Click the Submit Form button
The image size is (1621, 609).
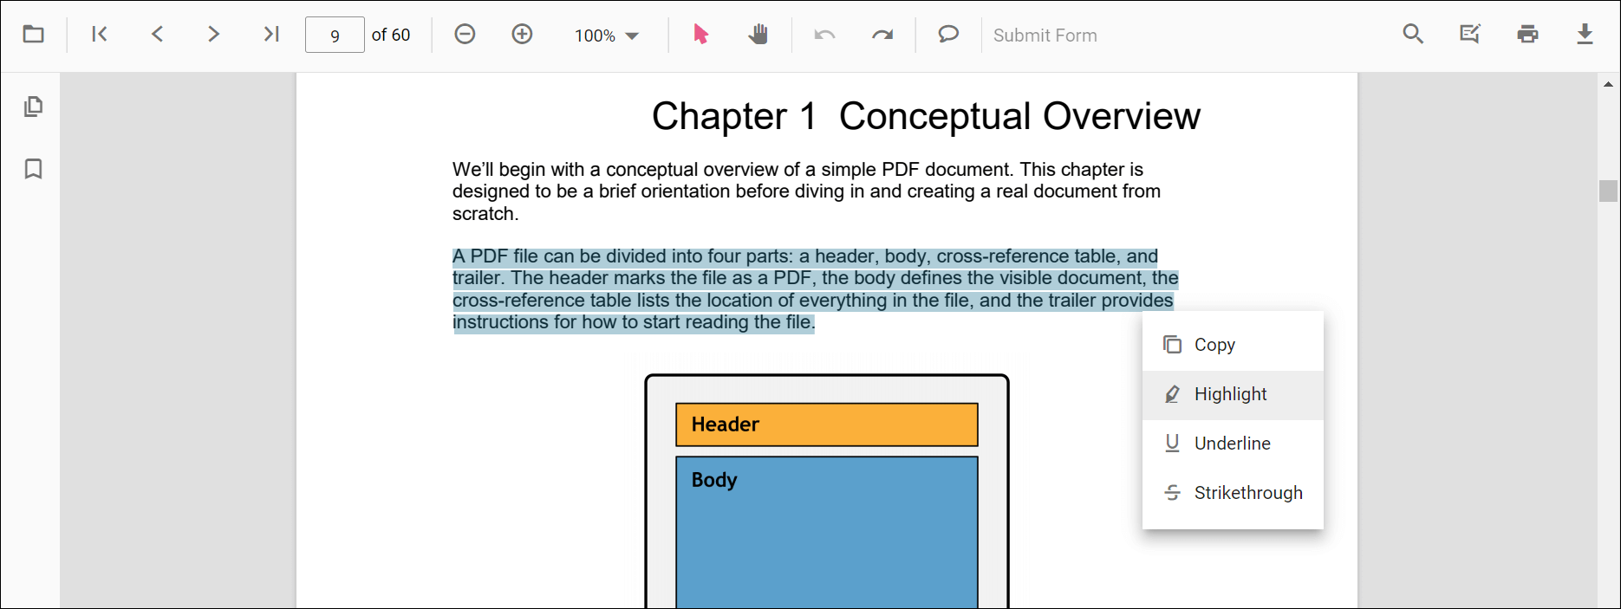[x=1045, y=36]
